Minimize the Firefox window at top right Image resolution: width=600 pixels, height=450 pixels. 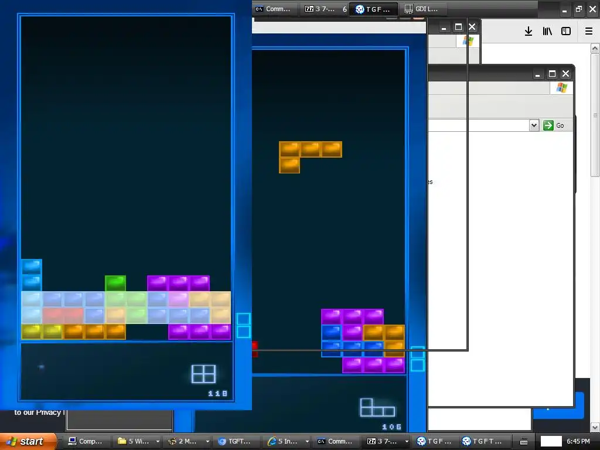[x=564, y=10]
